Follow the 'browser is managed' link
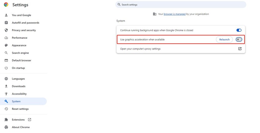Screen dimensions: 260x133 pos(175,14)
